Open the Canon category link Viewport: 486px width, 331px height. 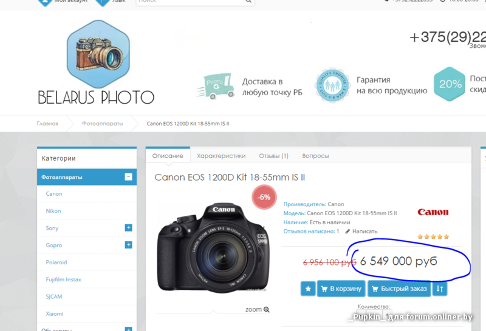54,193
